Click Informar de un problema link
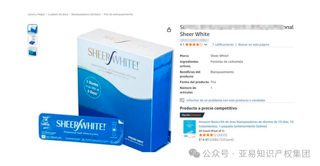320x166 pixels. [226, 100]
